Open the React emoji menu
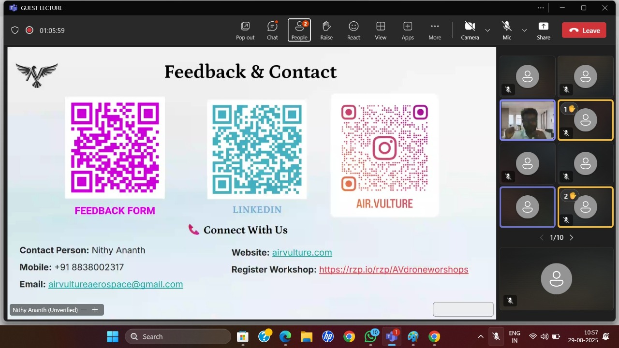 [x=354, y=30]
